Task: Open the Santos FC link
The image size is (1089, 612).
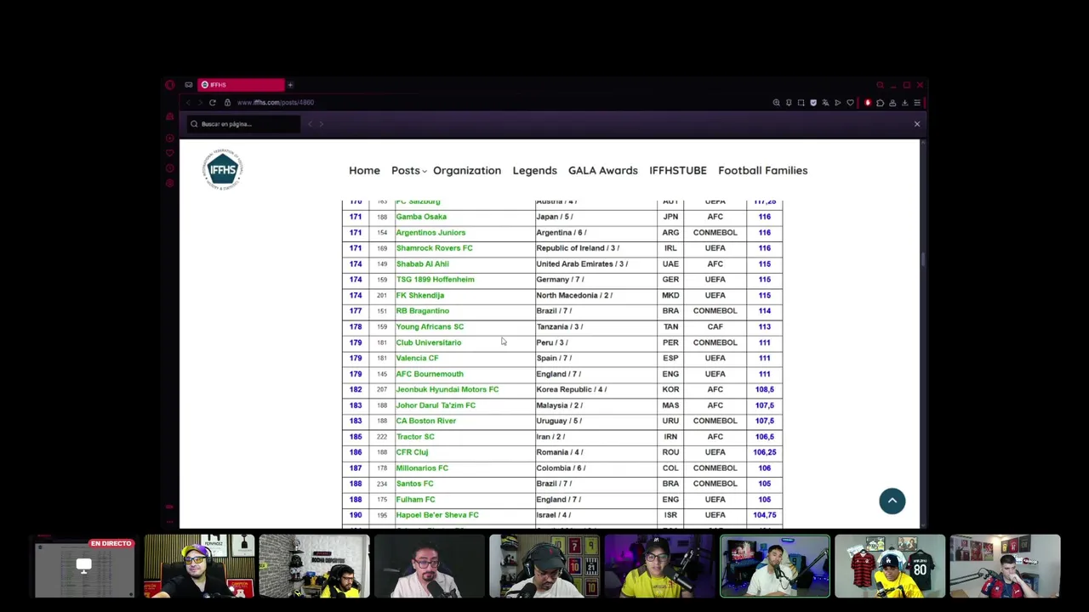Action: point(414,484)
